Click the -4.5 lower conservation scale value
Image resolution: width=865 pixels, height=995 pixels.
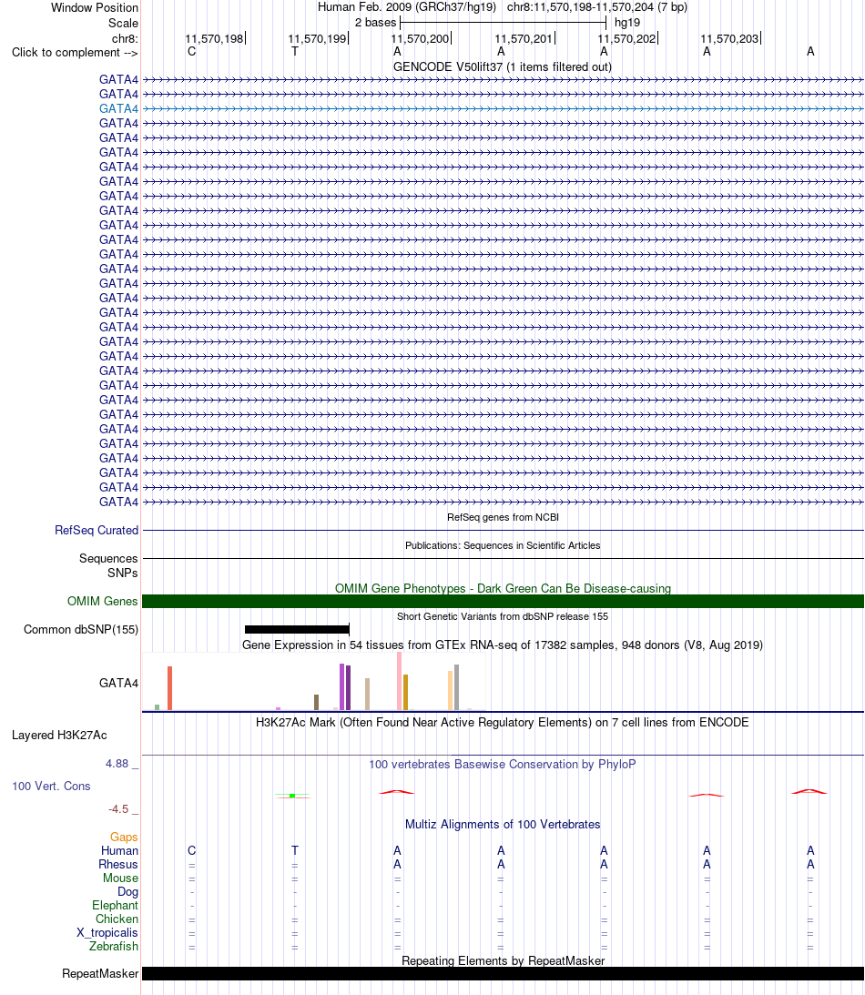pos(118,809)
